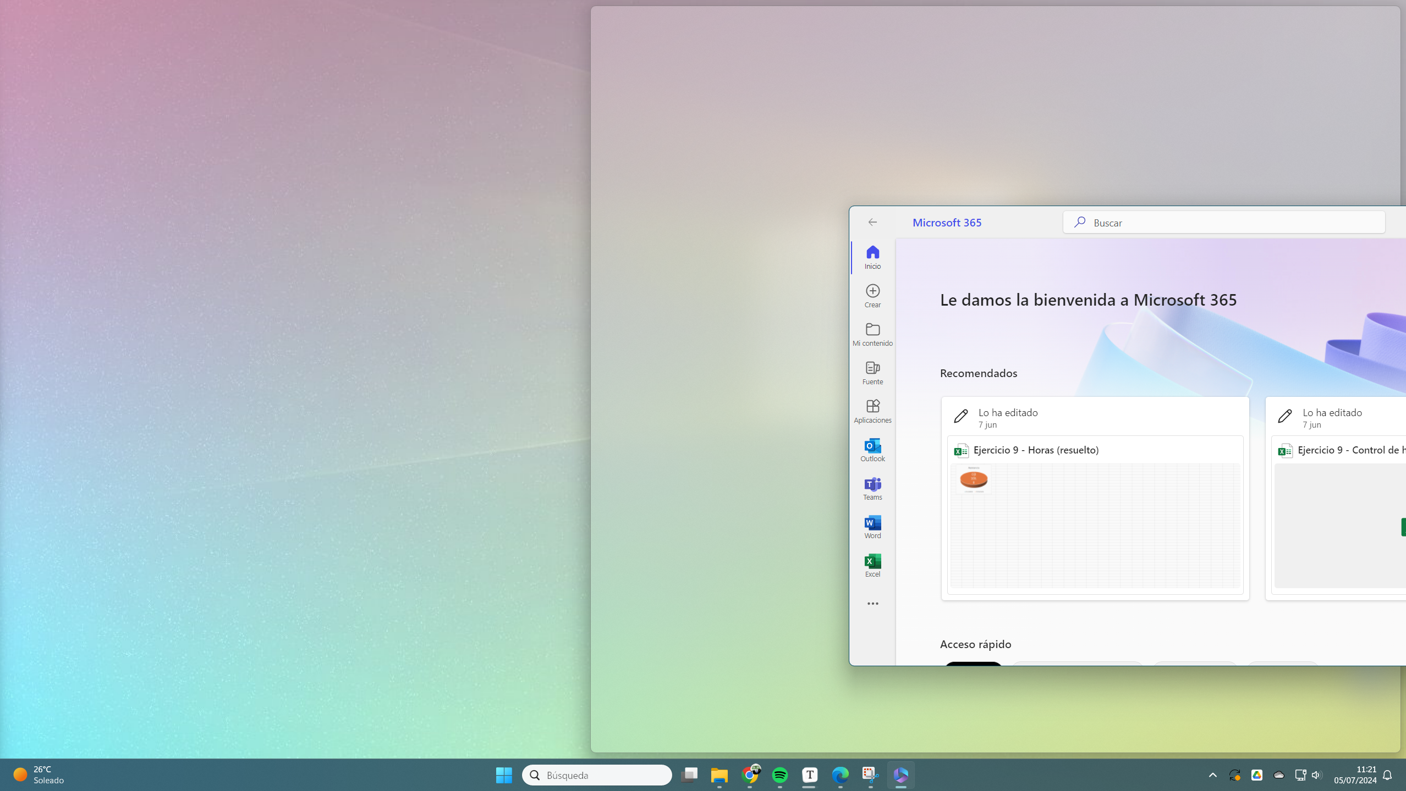This screenshot has height=791, width=1406.
Task: Open the weather widget 26°C Soleado
Action: coord(39,775)
